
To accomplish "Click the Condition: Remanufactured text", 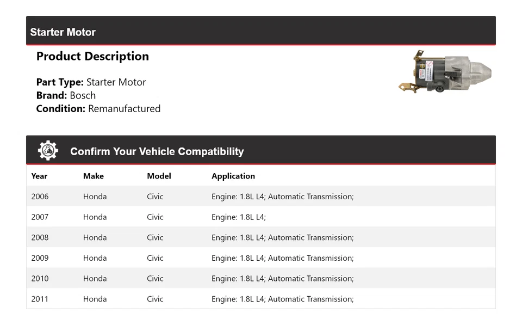I will coord(98,108).
